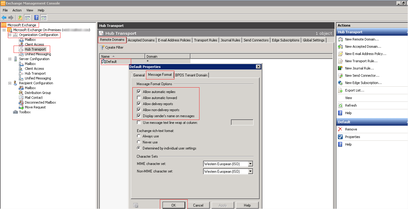The width and height of the screenshot is (408, 209).
Task: Toggle the Show/Hide Console Tree icon
Action: 27,18
